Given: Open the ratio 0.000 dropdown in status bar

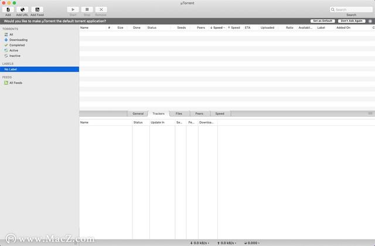Looking at the screenshot, I should click(252, 243).
